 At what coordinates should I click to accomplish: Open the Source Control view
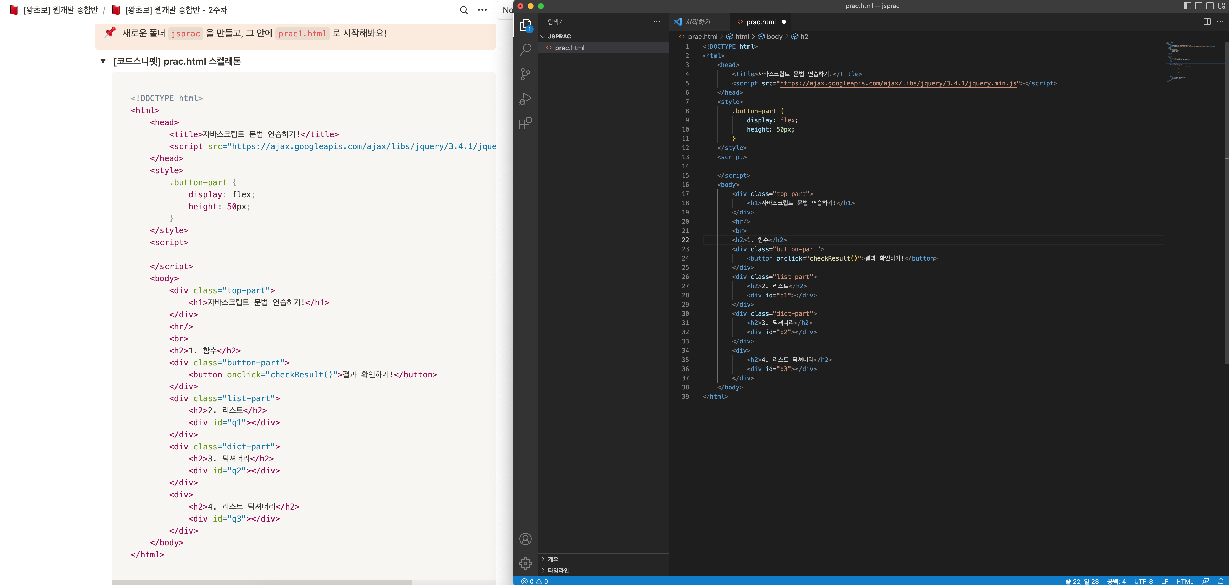pos(525,74)
